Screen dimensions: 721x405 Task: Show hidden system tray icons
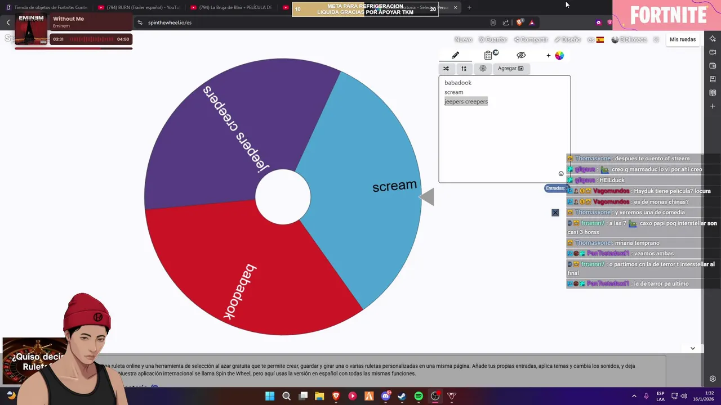(x=634, y=396)
